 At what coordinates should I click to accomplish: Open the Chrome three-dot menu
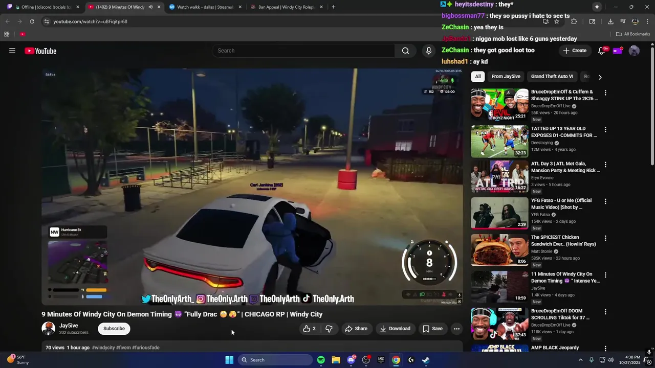tap(647, 21)
